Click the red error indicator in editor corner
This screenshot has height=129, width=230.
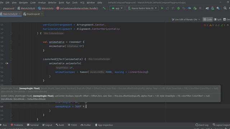tap(206, 25)
